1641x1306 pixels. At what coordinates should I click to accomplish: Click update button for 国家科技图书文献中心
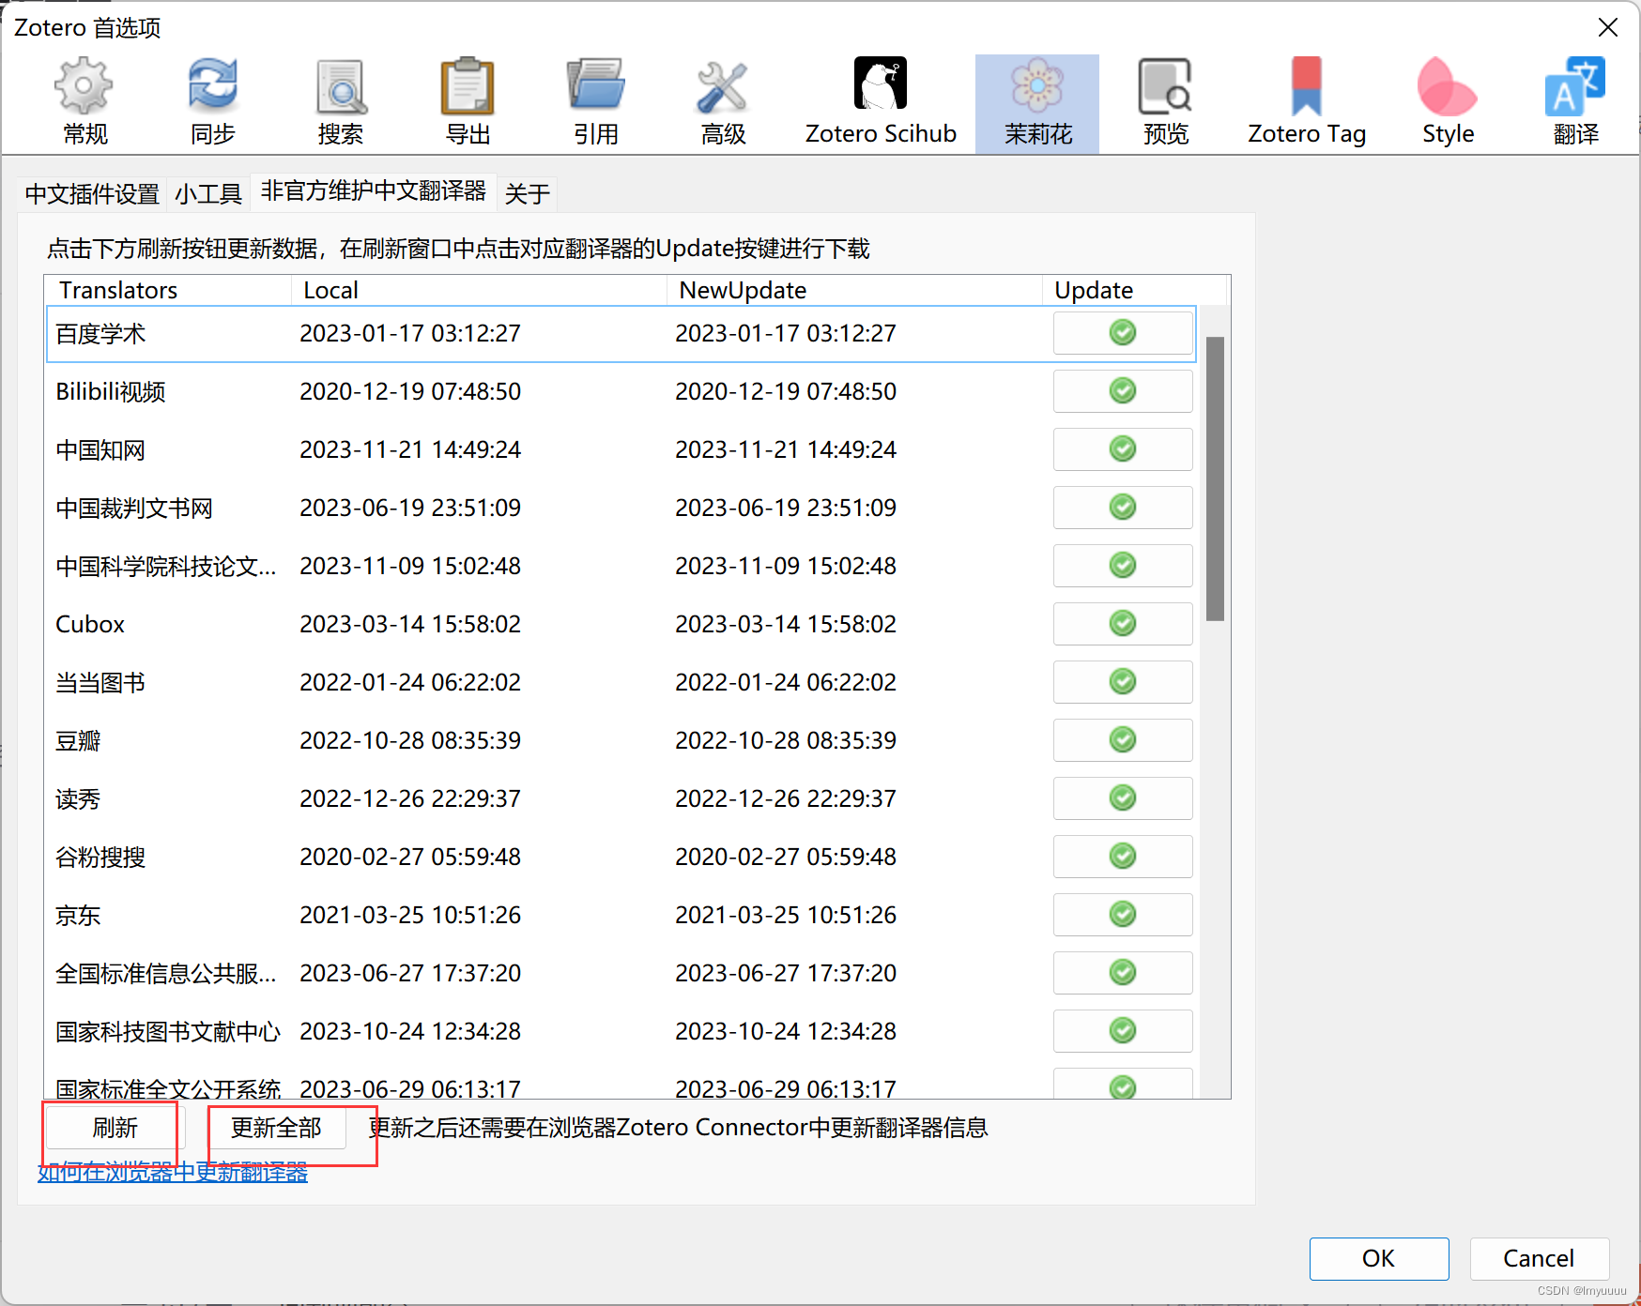tap(1123, 1031)
